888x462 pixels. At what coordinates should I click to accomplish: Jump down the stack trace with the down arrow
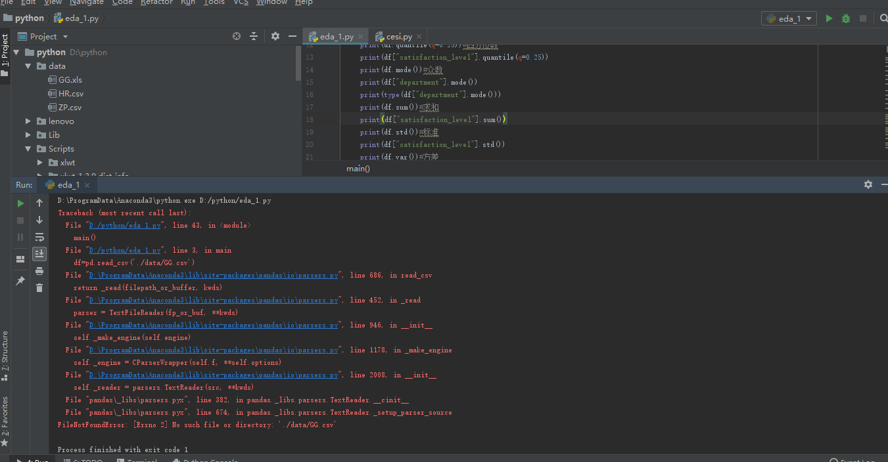click(x=39, y=220)
